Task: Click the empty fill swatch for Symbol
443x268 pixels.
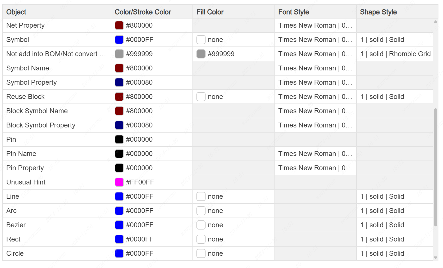Action: point(201,40)
